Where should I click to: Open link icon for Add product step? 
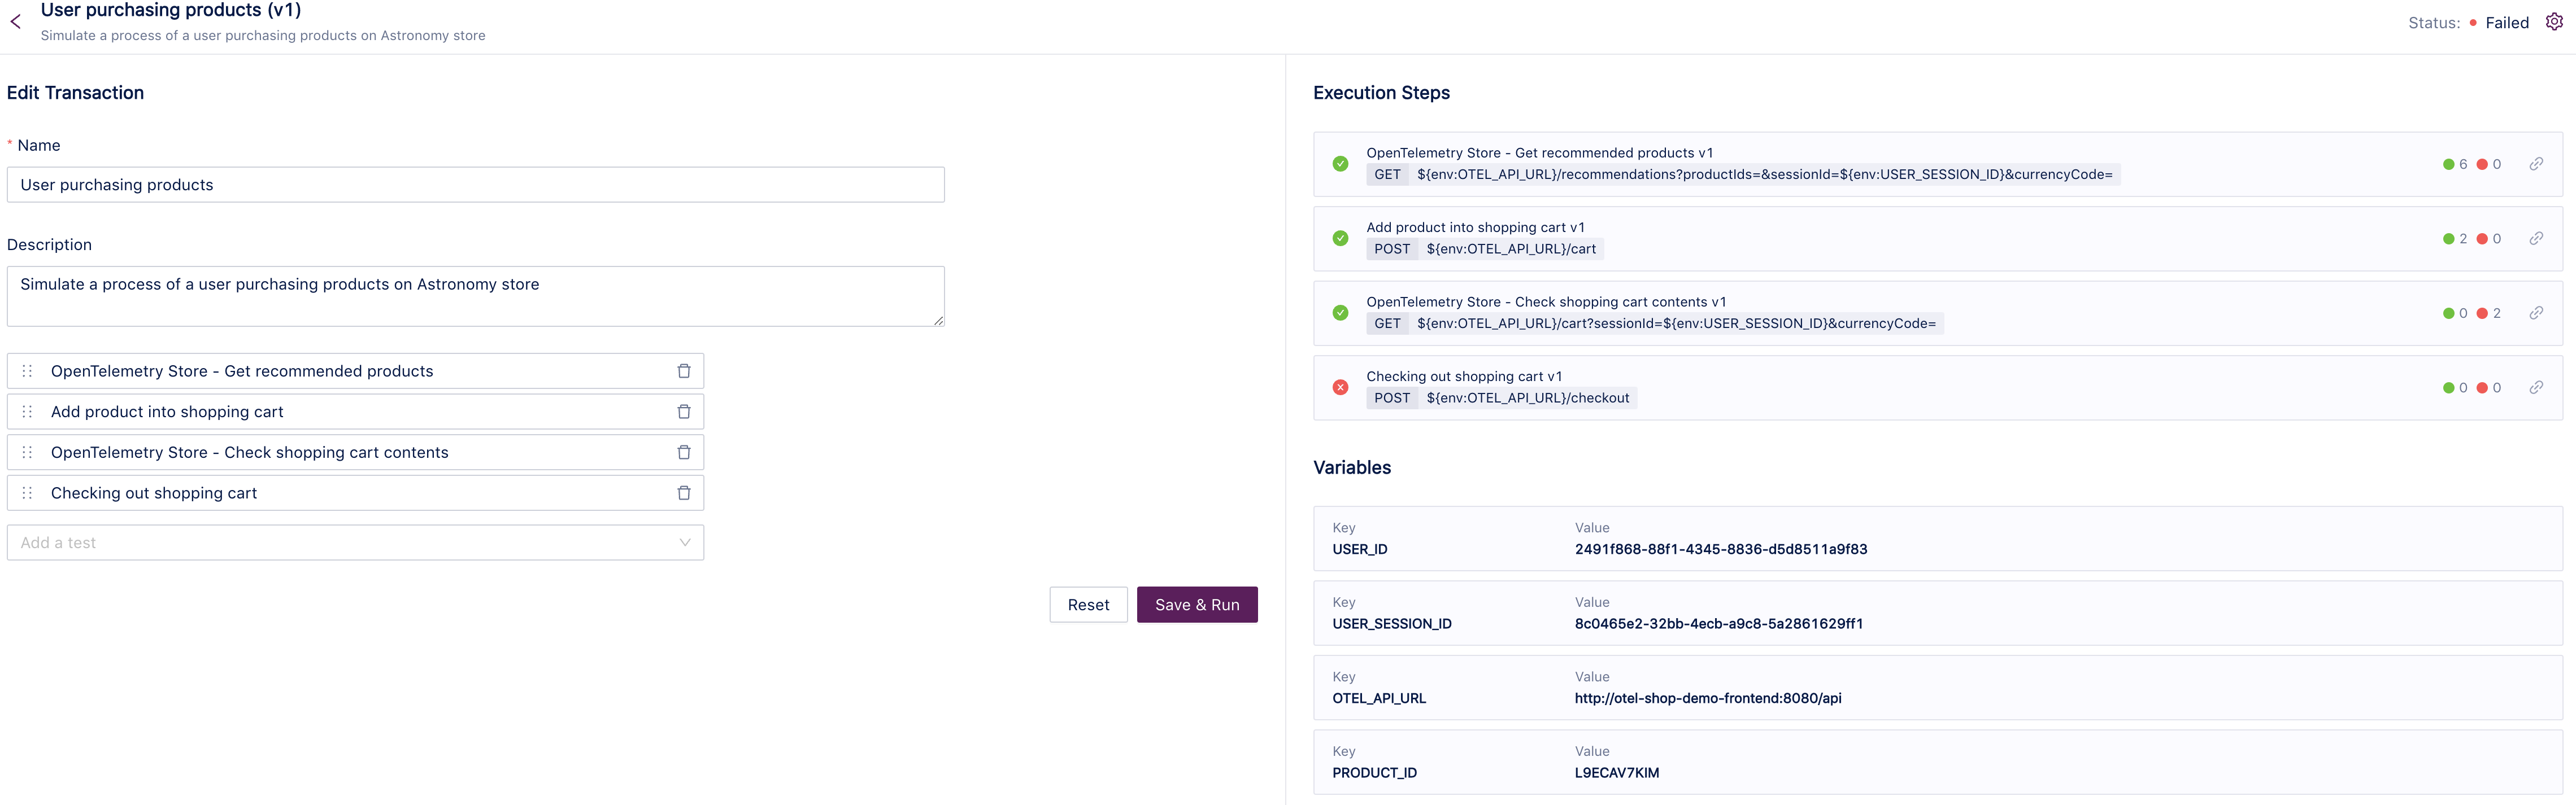pos(2536,239)
